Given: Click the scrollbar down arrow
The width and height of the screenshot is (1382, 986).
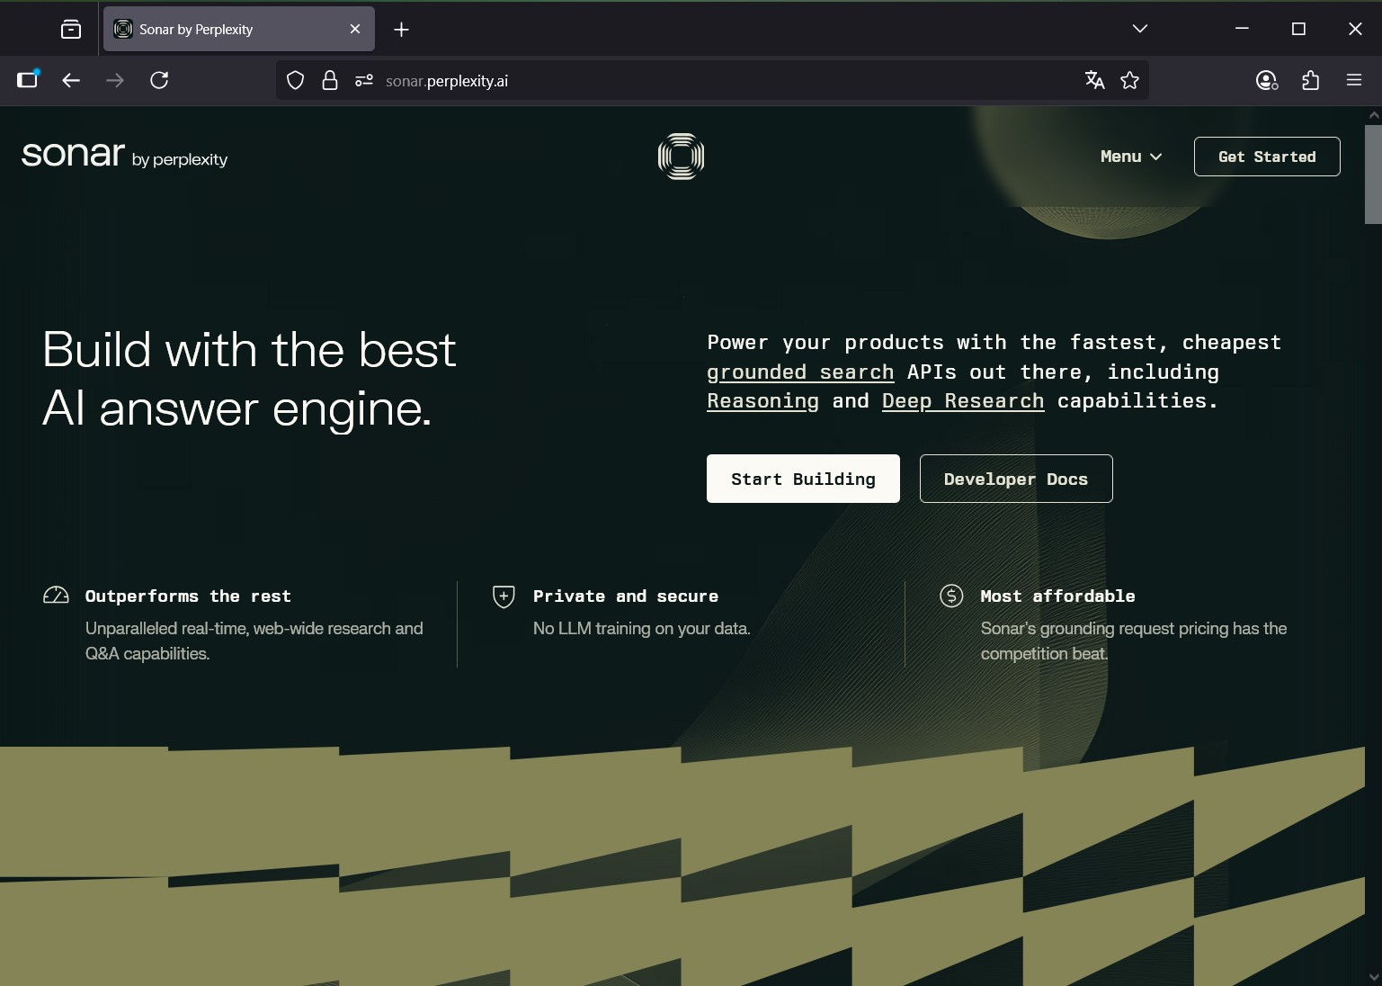Looking at the screenshot, I should tap(1373, 977).
